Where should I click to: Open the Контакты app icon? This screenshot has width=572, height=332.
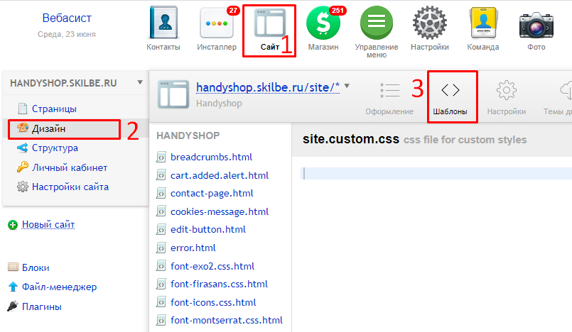[x=163, y=26]
